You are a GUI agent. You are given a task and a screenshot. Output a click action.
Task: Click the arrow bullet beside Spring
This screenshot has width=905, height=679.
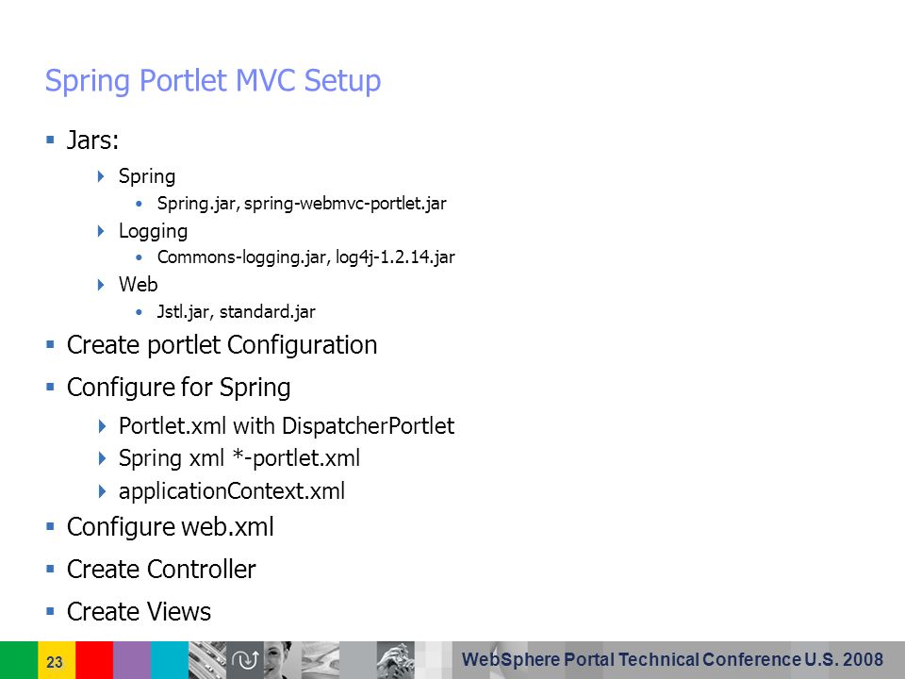[x=101, y=176]
